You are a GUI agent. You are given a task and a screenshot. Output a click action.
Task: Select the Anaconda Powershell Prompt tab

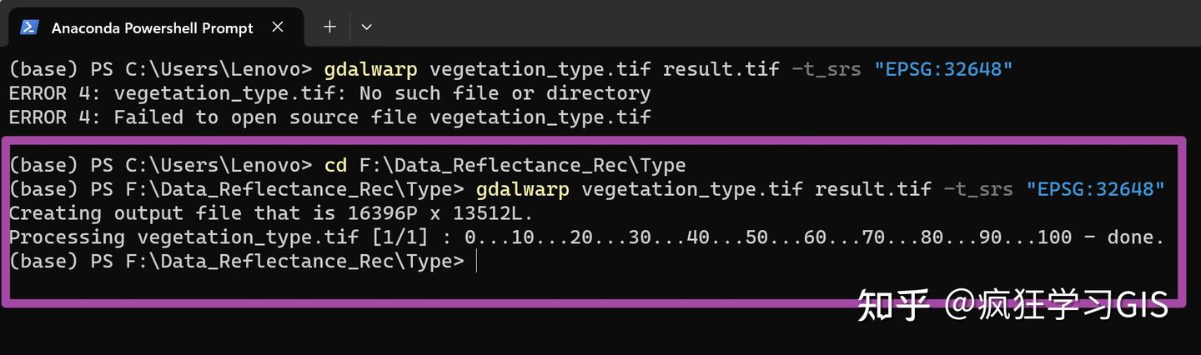coord(152,27)
